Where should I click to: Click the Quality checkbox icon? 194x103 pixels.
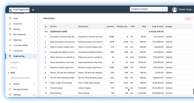pos(10,84)
